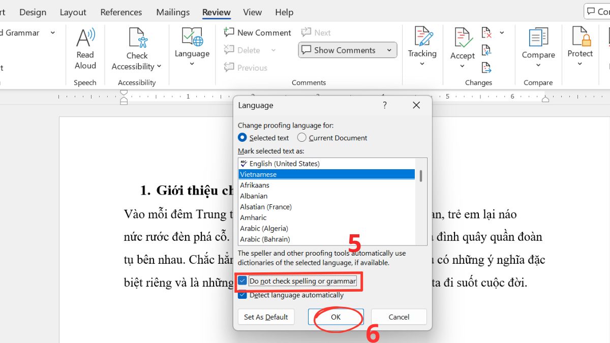
Task: Click the Language dialog help question mark
Action: click(x=385, y=105)
